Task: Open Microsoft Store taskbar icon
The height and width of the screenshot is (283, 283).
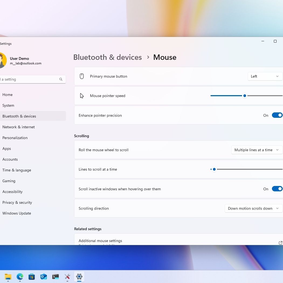Action: (x=32, y=277)
